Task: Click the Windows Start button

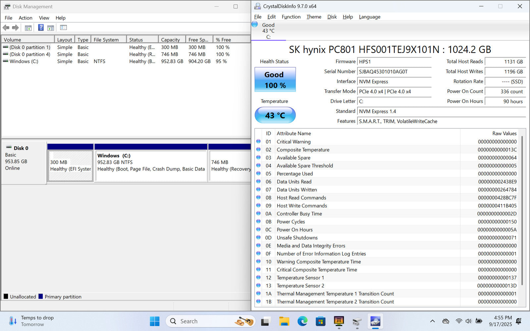Action: pyautogui.click(x=154, y=321)
